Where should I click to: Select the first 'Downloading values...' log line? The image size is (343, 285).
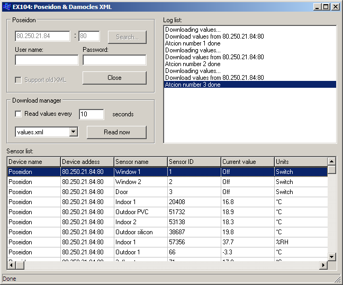coord(250,30)
